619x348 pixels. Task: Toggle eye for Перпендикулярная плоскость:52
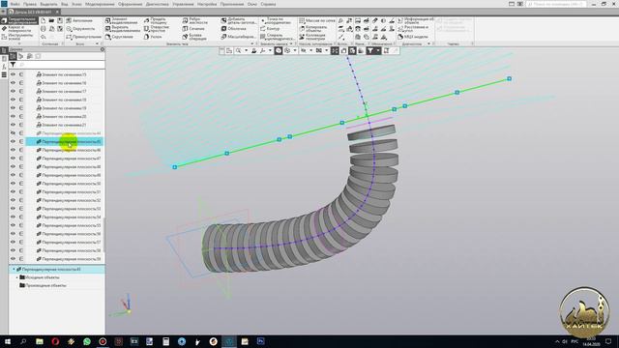pos(13,200)
